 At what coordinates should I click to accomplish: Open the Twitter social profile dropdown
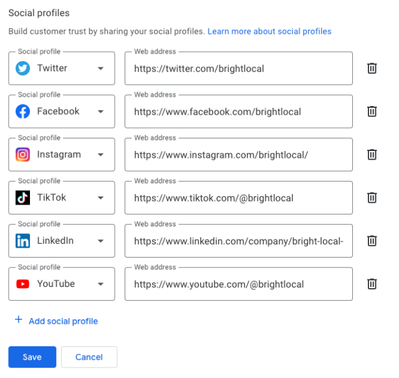(x=62, y=68)
